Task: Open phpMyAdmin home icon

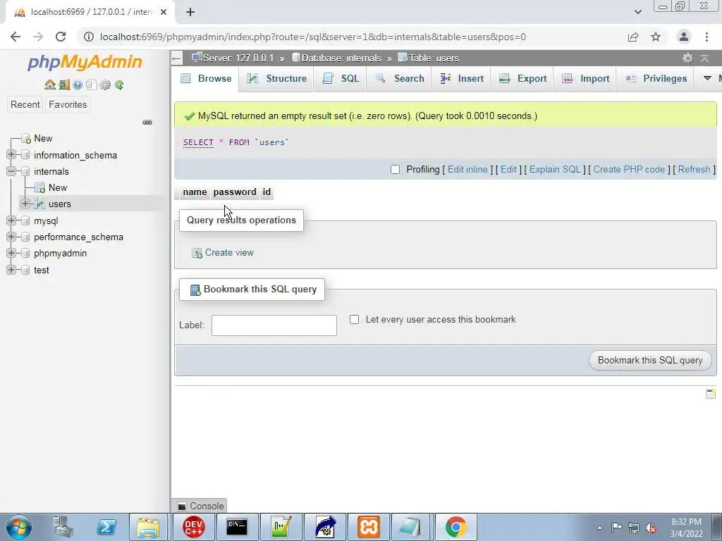Action: [x=50, y=85]
